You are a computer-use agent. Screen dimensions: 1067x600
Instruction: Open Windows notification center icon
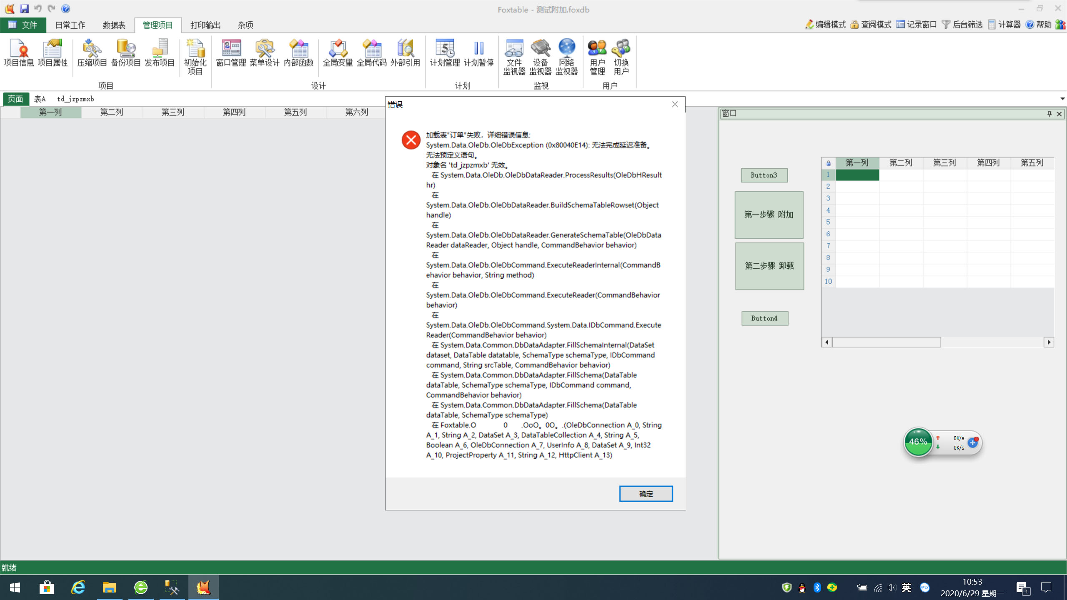pyautogui.click(x=1046, y=587)
